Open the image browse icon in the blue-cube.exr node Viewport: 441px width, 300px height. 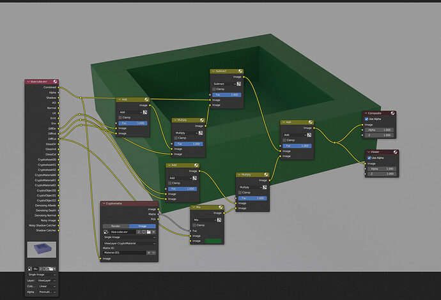click(x=30, y=269)
